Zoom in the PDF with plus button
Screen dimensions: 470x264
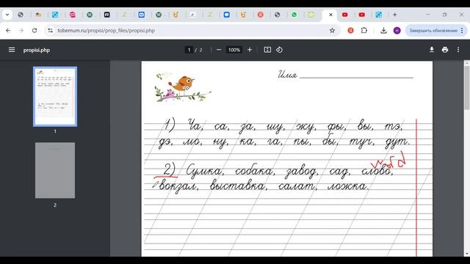(x=250, y=50)
